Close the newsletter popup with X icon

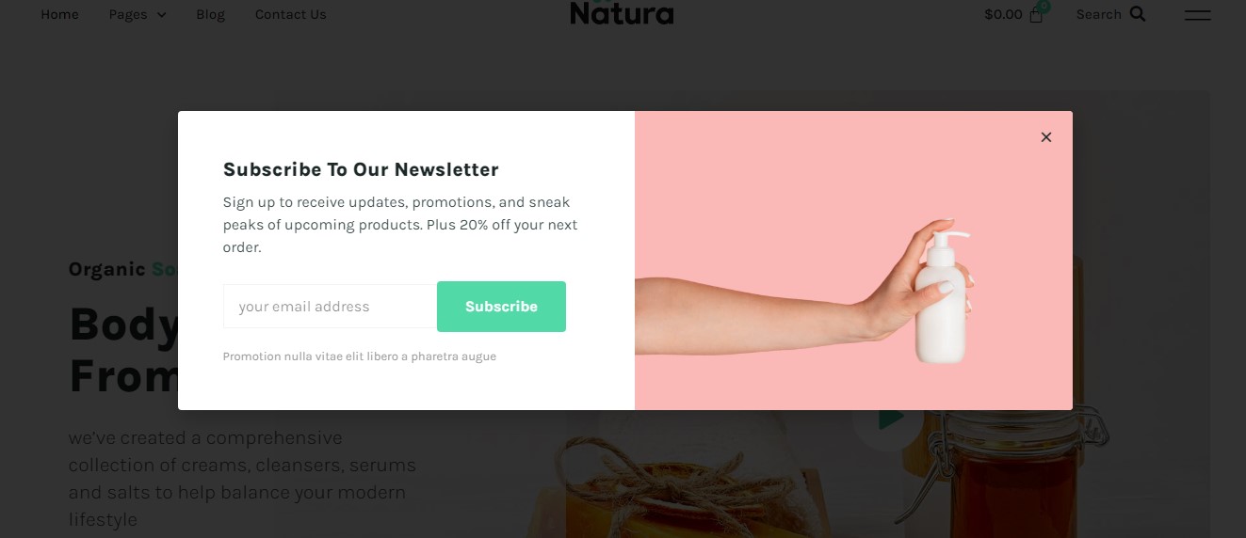coord(1045,137)
